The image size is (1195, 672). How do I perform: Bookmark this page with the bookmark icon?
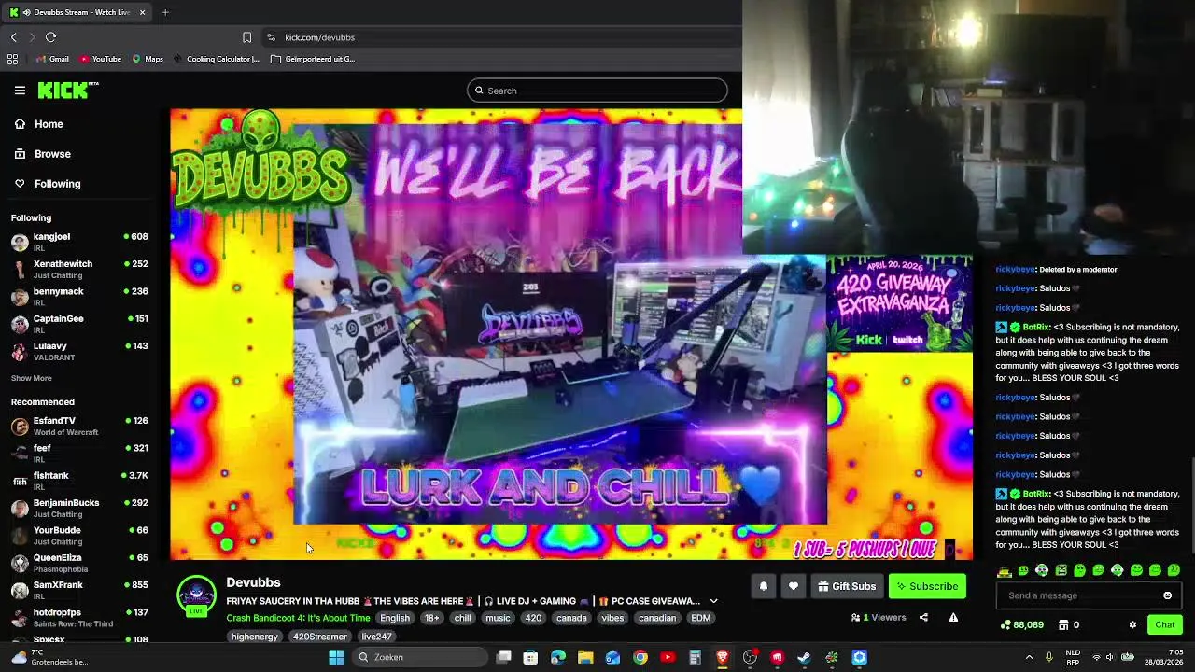pos(246,37)
